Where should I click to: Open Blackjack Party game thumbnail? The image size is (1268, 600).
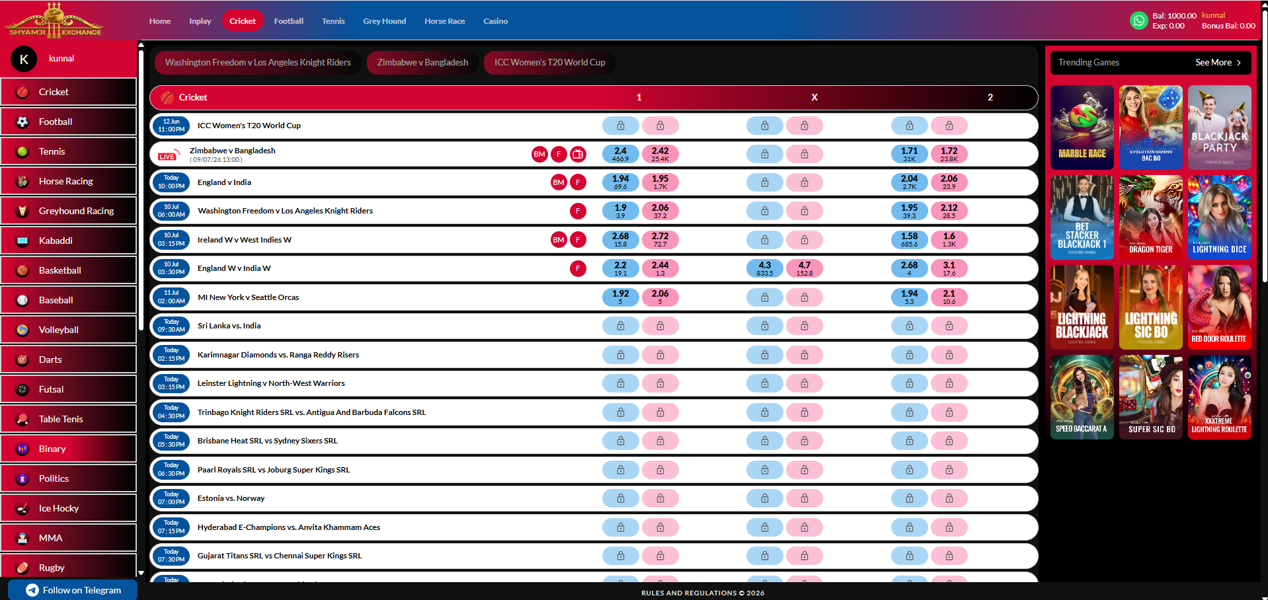[x=1220, y=128]
